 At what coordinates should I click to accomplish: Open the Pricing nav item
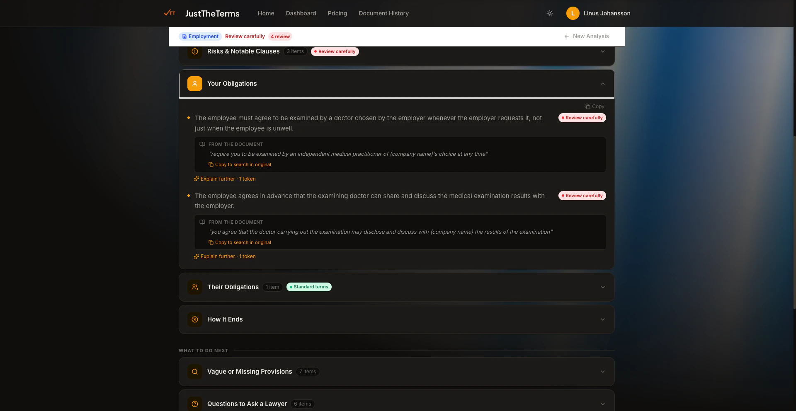[x=337, y=13]
